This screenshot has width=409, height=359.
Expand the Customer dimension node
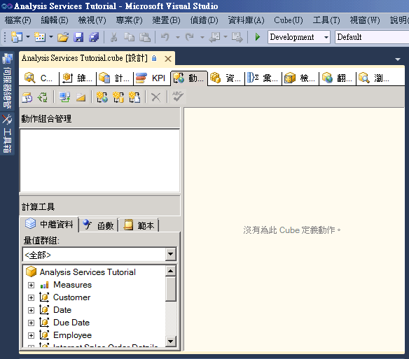click(x=31, y=297)
